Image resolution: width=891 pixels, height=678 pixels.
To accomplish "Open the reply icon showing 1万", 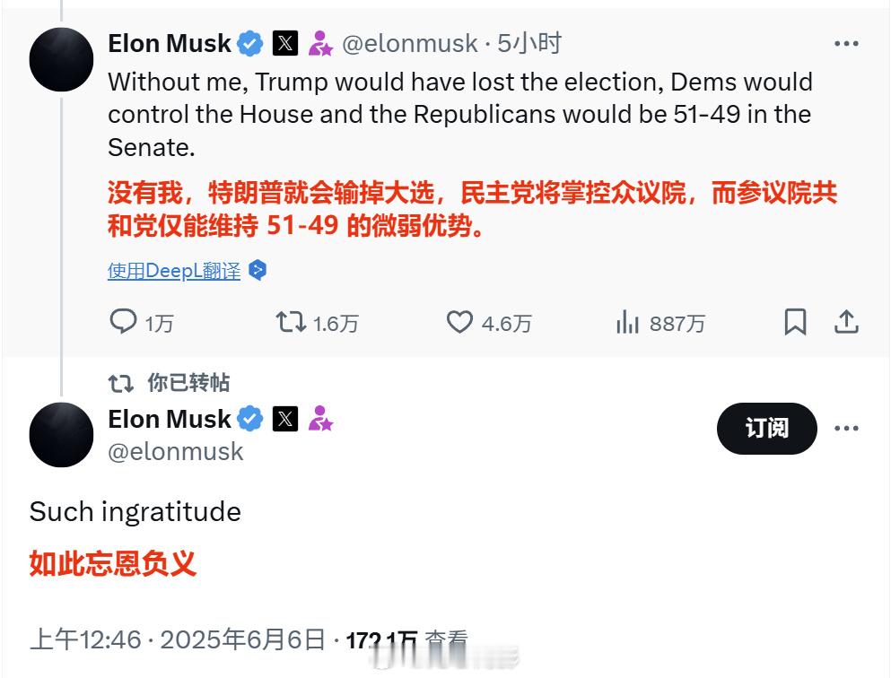I will coord(123,322).
